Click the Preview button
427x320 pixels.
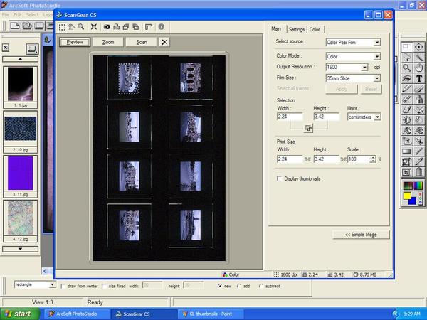point(75,42)
